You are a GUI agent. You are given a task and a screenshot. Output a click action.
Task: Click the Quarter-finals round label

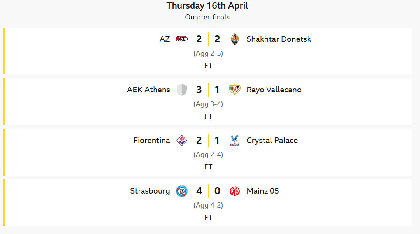click(207, 17)
